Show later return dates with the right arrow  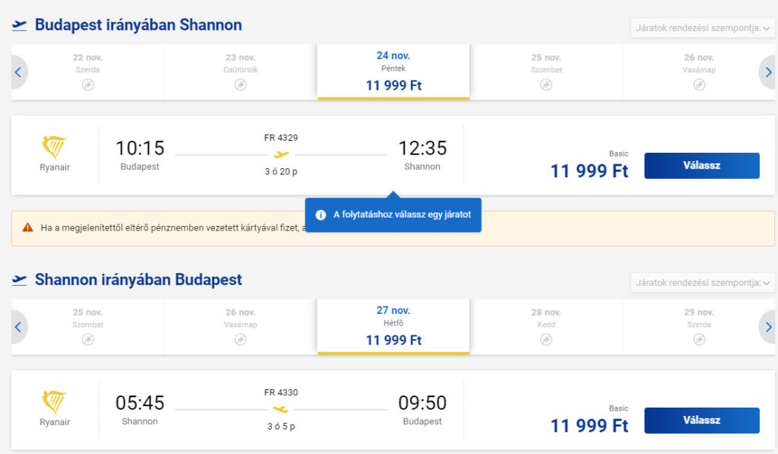(x=767, y=328)
